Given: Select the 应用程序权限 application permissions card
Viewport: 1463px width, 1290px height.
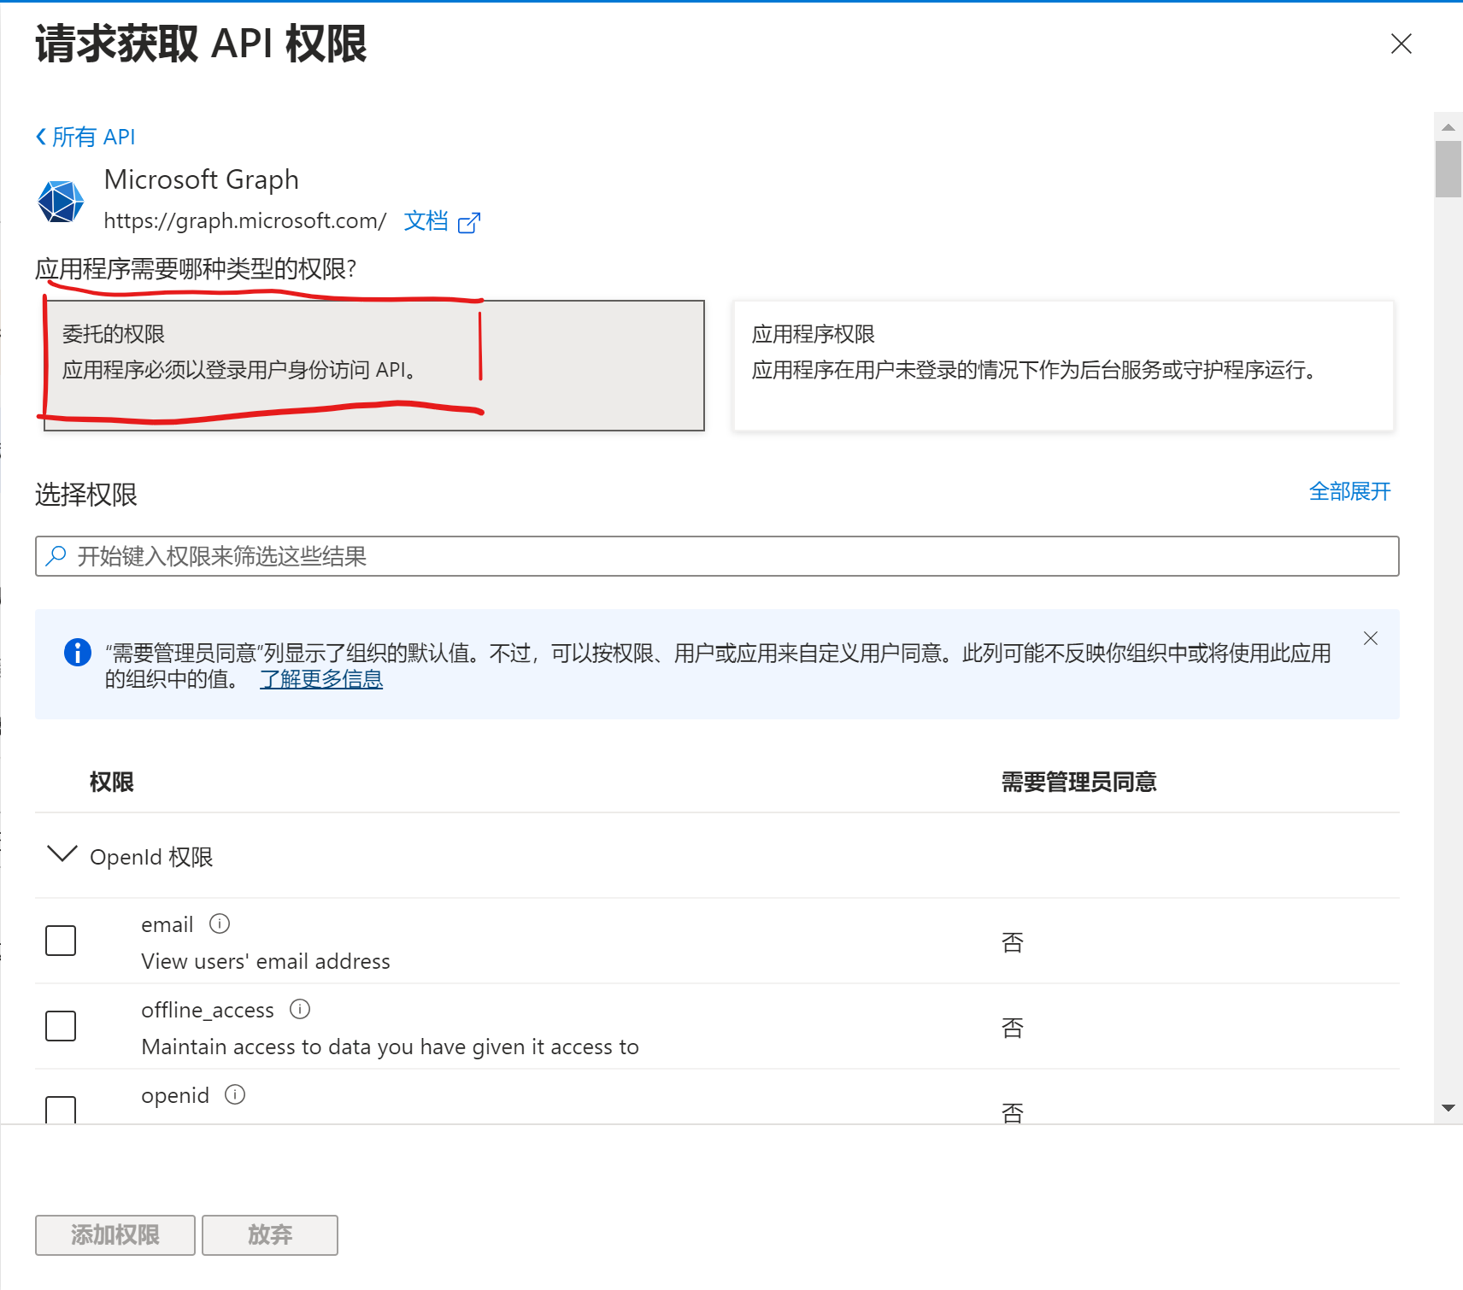Looking at the screenshot, I should 1064,366.
